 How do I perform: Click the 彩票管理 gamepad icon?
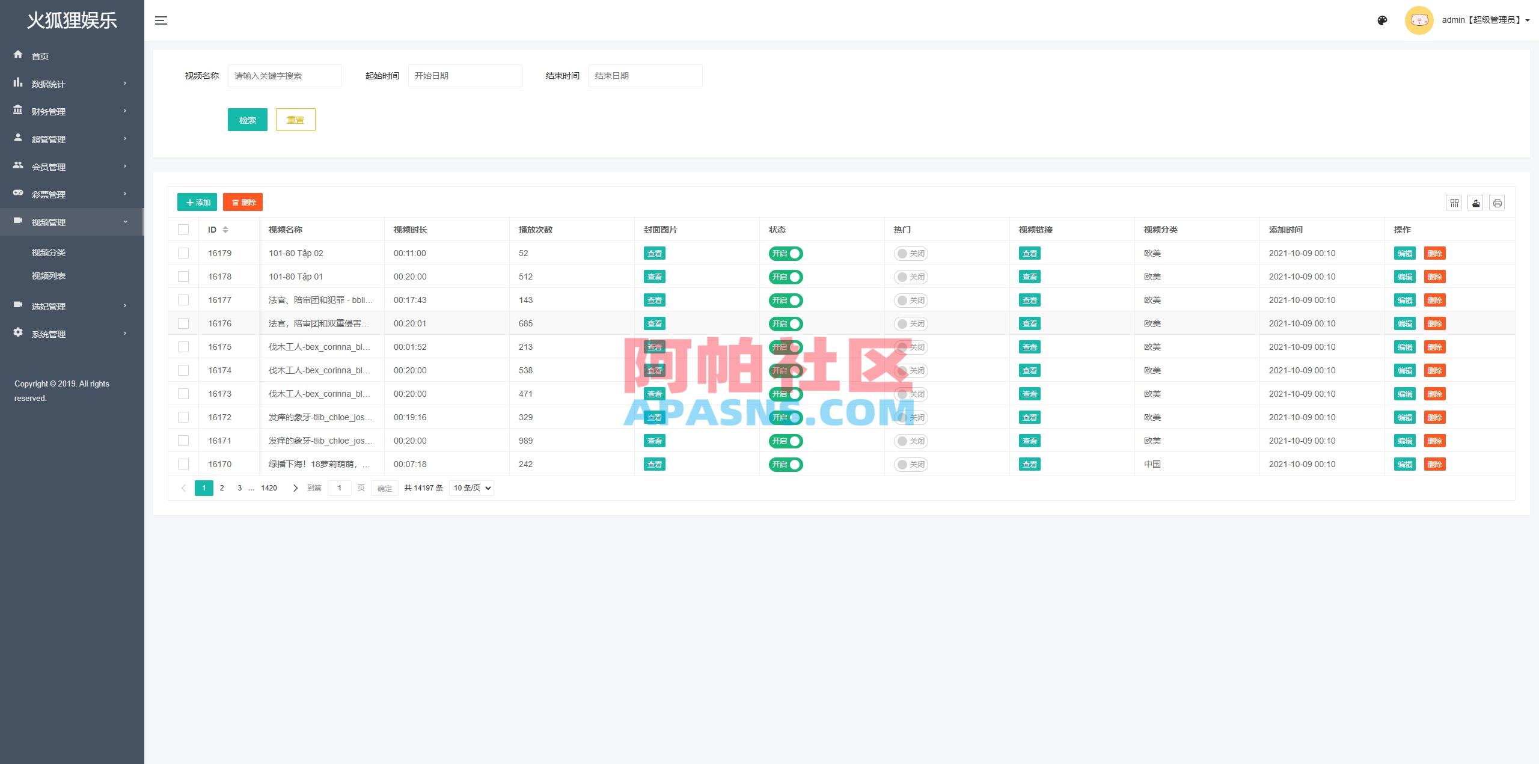pos(18,194)
